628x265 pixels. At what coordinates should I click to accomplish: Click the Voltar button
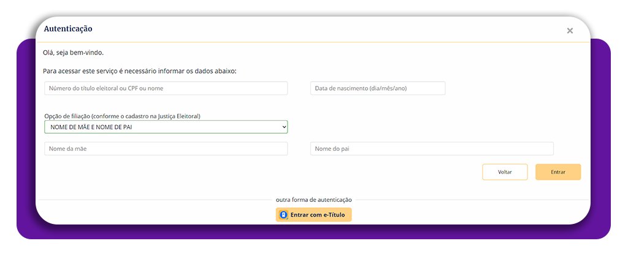505,172
